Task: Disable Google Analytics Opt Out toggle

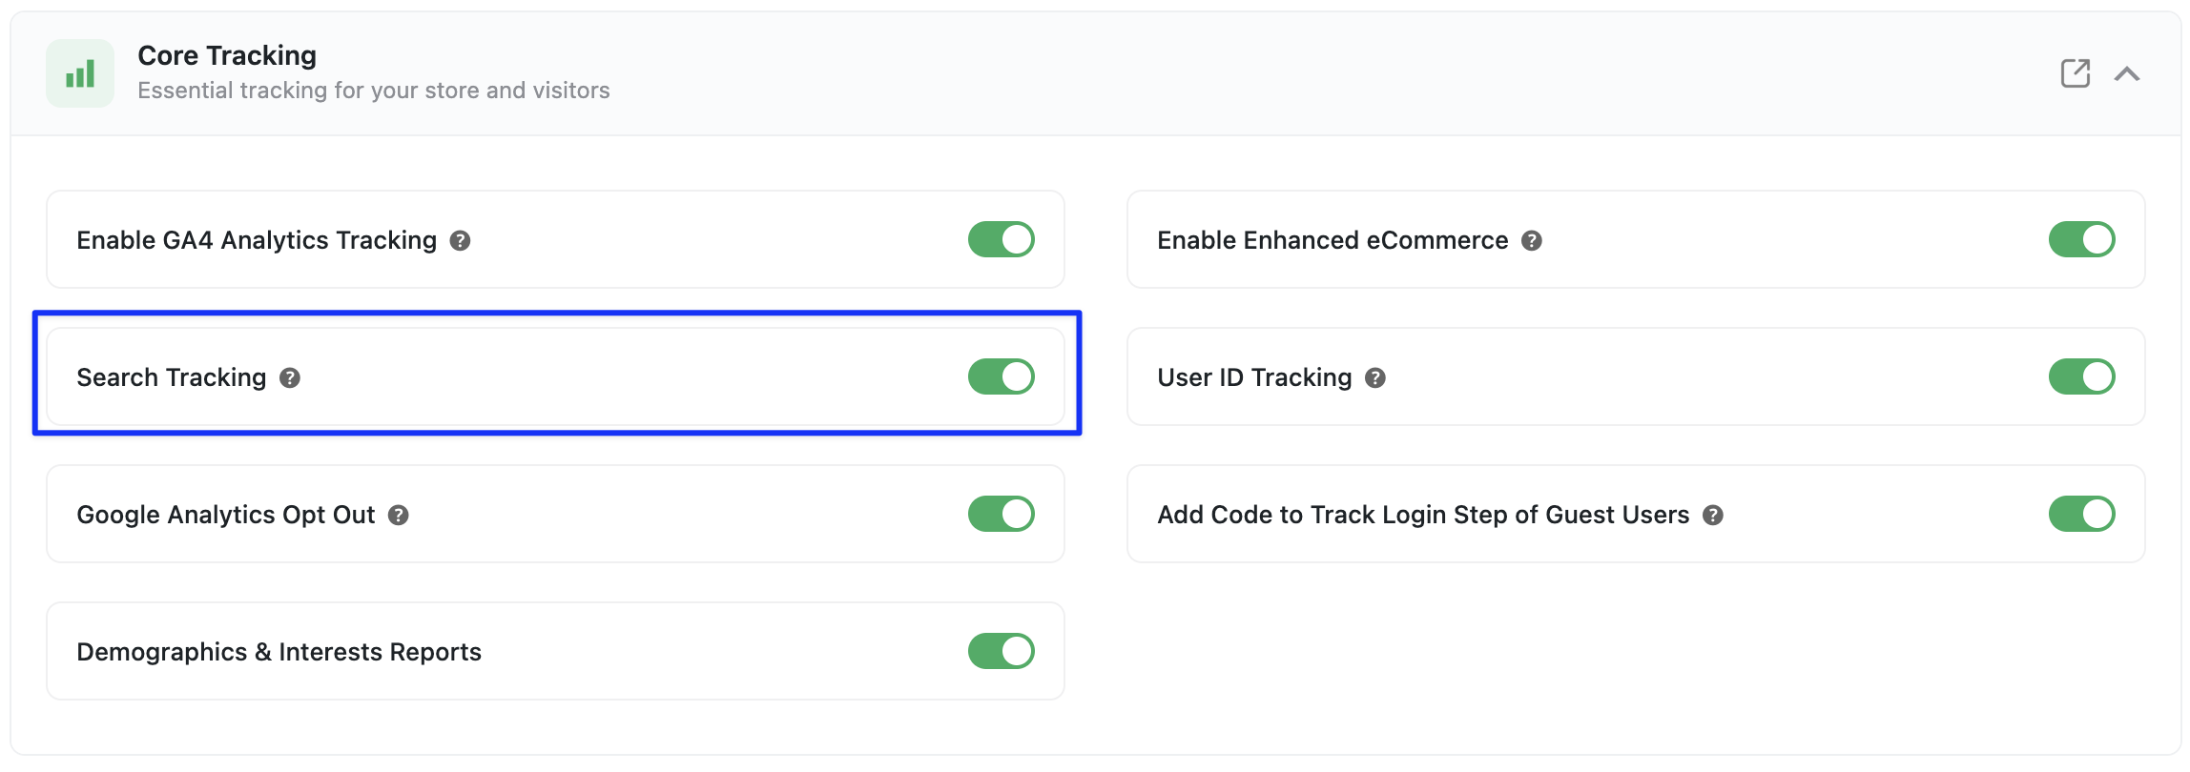Action: point(1002,514)
